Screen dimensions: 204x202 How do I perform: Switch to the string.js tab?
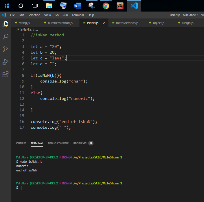point(24,23)
